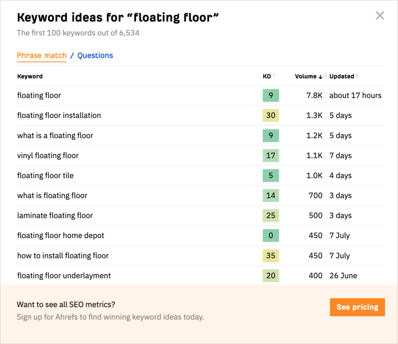Switch to the Questions tab
The image size is (398, 344).
coord(95,56)
